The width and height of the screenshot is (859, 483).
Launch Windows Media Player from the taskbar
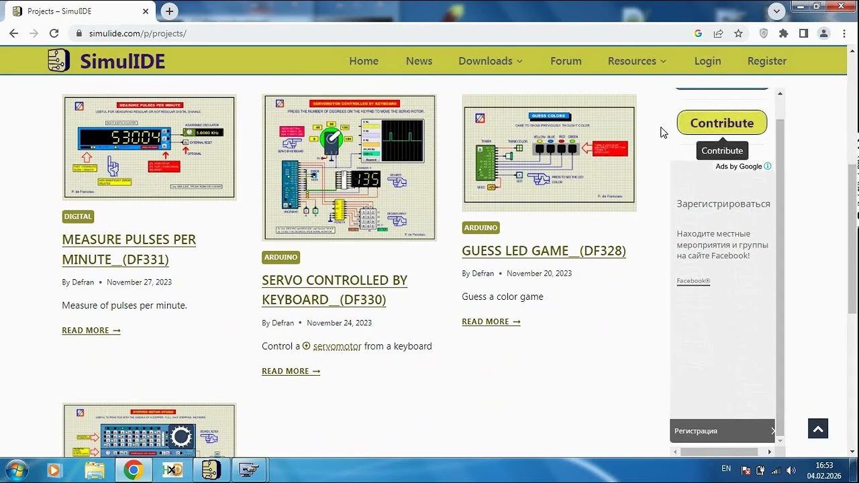(x=54, y=471)
